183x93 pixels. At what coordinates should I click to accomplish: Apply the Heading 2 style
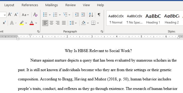pos(172,19)
